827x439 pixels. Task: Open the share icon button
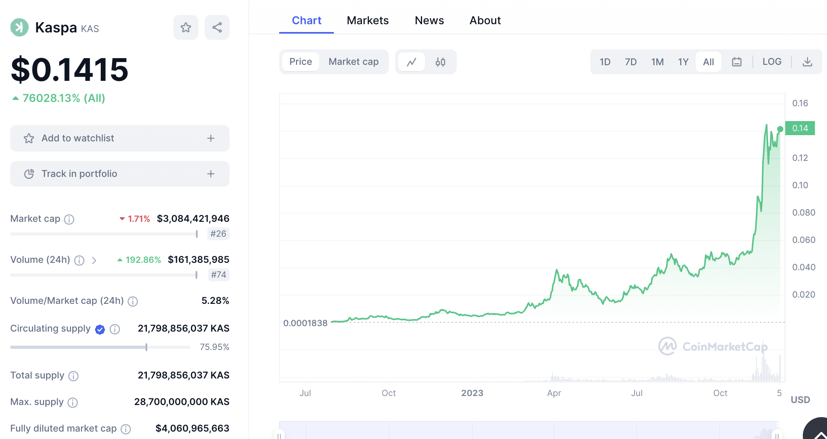pos(217,27)
